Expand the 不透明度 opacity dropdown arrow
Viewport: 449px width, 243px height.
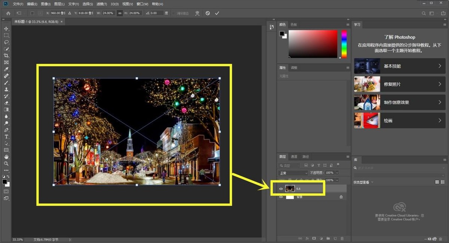click(337, 173)
